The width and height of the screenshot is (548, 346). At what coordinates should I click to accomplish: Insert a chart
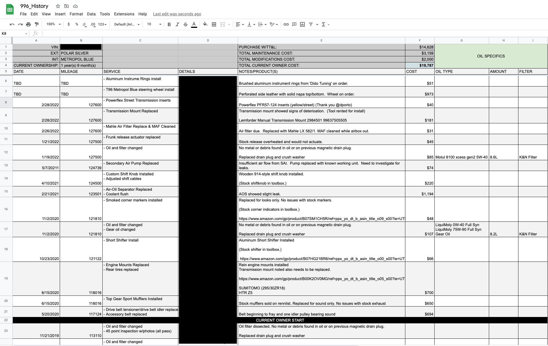point(302,24)
